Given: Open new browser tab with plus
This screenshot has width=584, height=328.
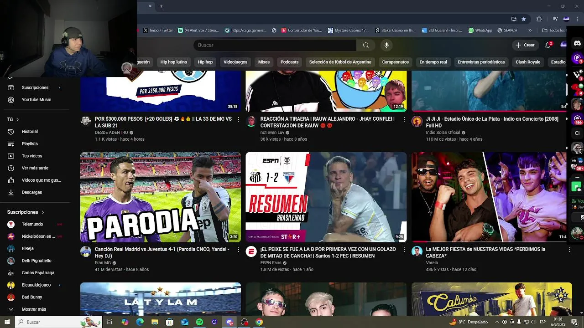Looking at the screenshot, I should 161,6.
